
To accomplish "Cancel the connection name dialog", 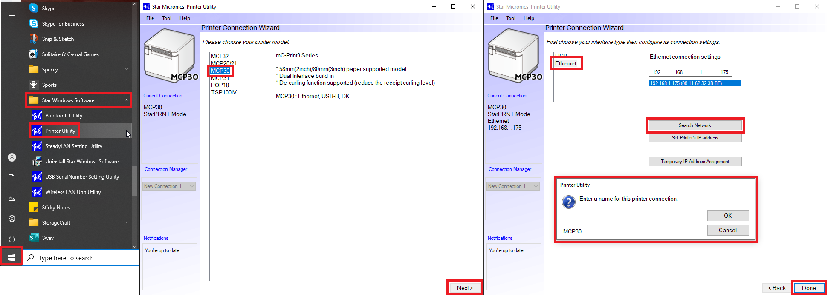I will pyautogui.click(x=728, y=230).
